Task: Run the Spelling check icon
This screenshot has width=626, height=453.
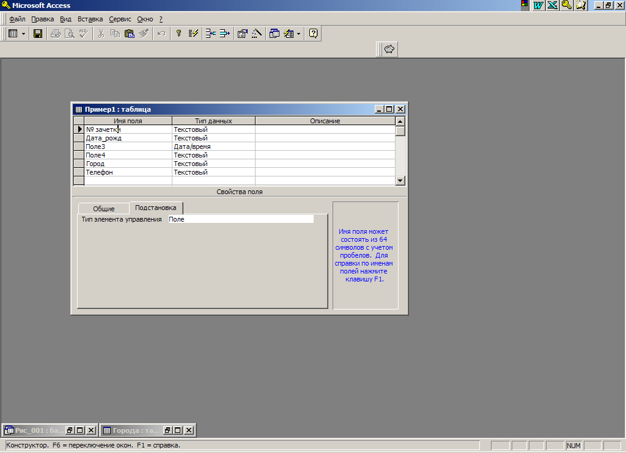Action: (x=83, y=34)
